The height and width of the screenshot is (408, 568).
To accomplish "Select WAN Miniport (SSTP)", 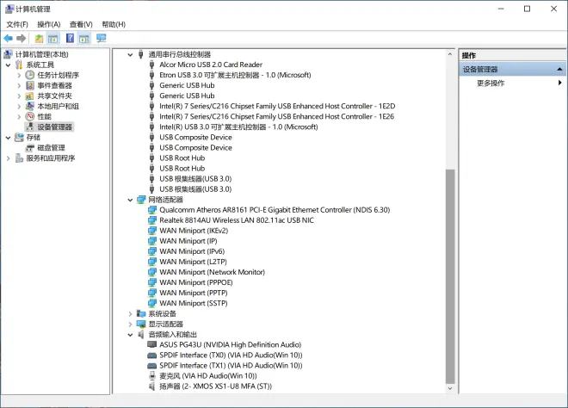I will [194, 303].
